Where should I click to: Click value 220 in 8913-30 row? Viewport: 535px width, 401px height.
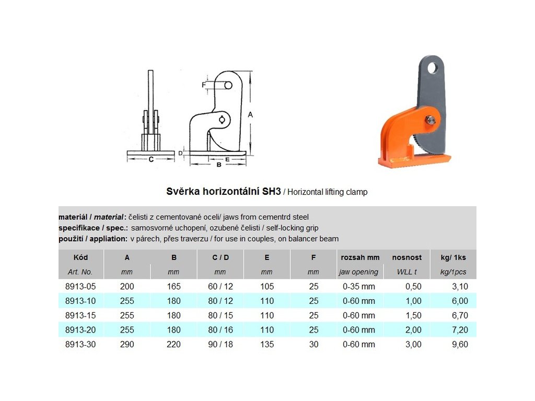coord(173,345)
